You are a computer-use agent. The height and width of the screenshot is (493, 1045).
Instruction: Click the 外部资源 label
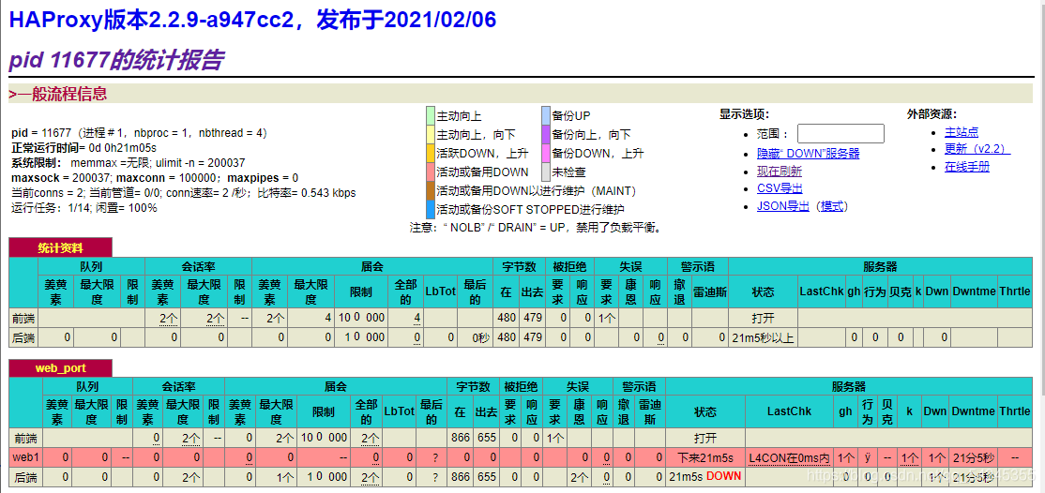(931, 114)
